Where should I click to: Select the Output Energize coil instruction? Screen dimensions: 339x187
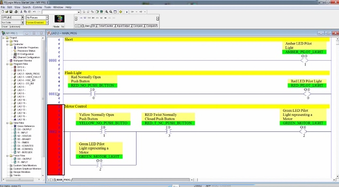97,18
